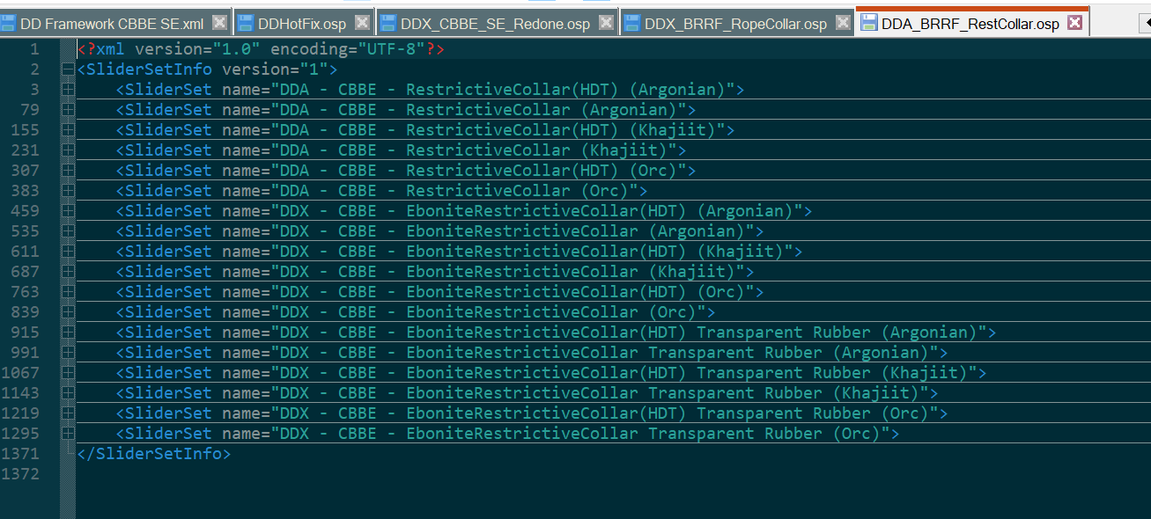Expand the fold on line 3 RestrictiveCollar(HDT) (Argonian)
This screenshot has width=1151, height=519.
point(68,90)
